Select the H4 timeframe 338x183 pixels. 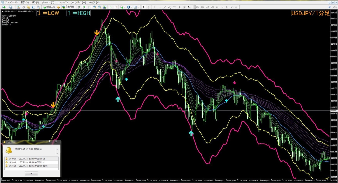click(222, 7)
